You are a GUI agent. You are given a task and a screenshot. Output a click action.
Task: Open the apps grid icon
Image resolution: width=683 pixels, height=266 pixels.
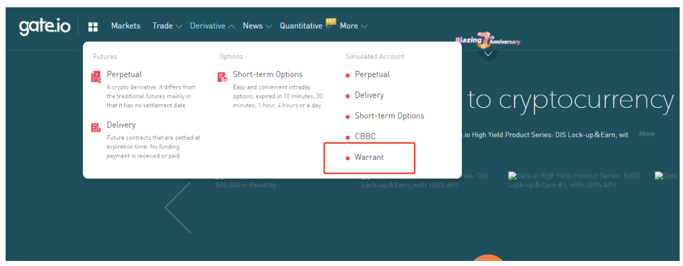click(x=93, y=26)
